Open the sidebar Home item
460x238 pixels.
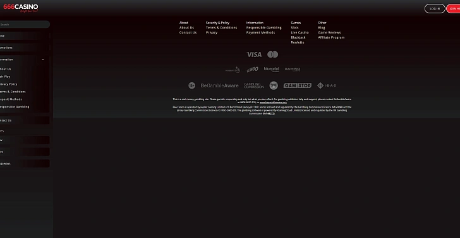[x=25, y=36]
